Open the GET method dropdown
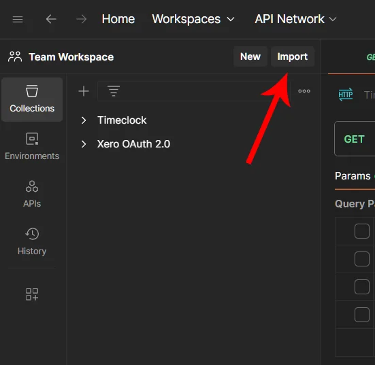Image resolution: width=375 pixels, height=365 pixels. pyautogui.click(x=355, y=139)
